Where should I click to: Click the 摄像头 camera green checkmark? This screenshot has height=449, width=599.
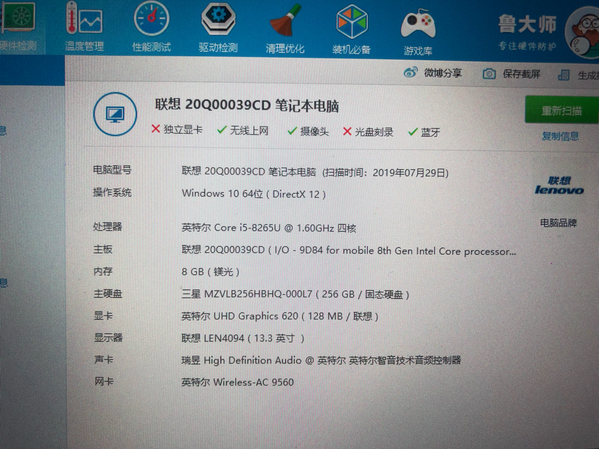pyautogui.click(x=292, y=131)
